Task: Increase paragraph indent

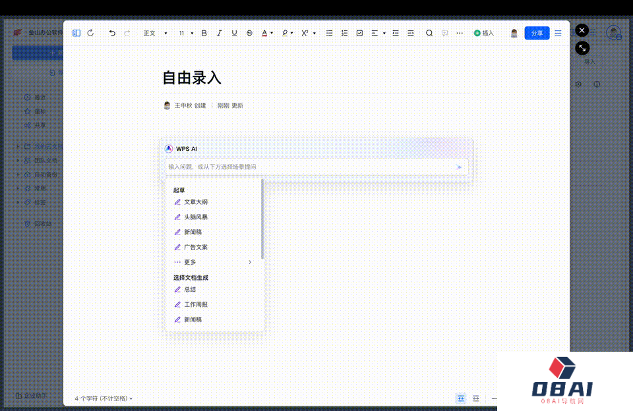Action: coord(411,33)
